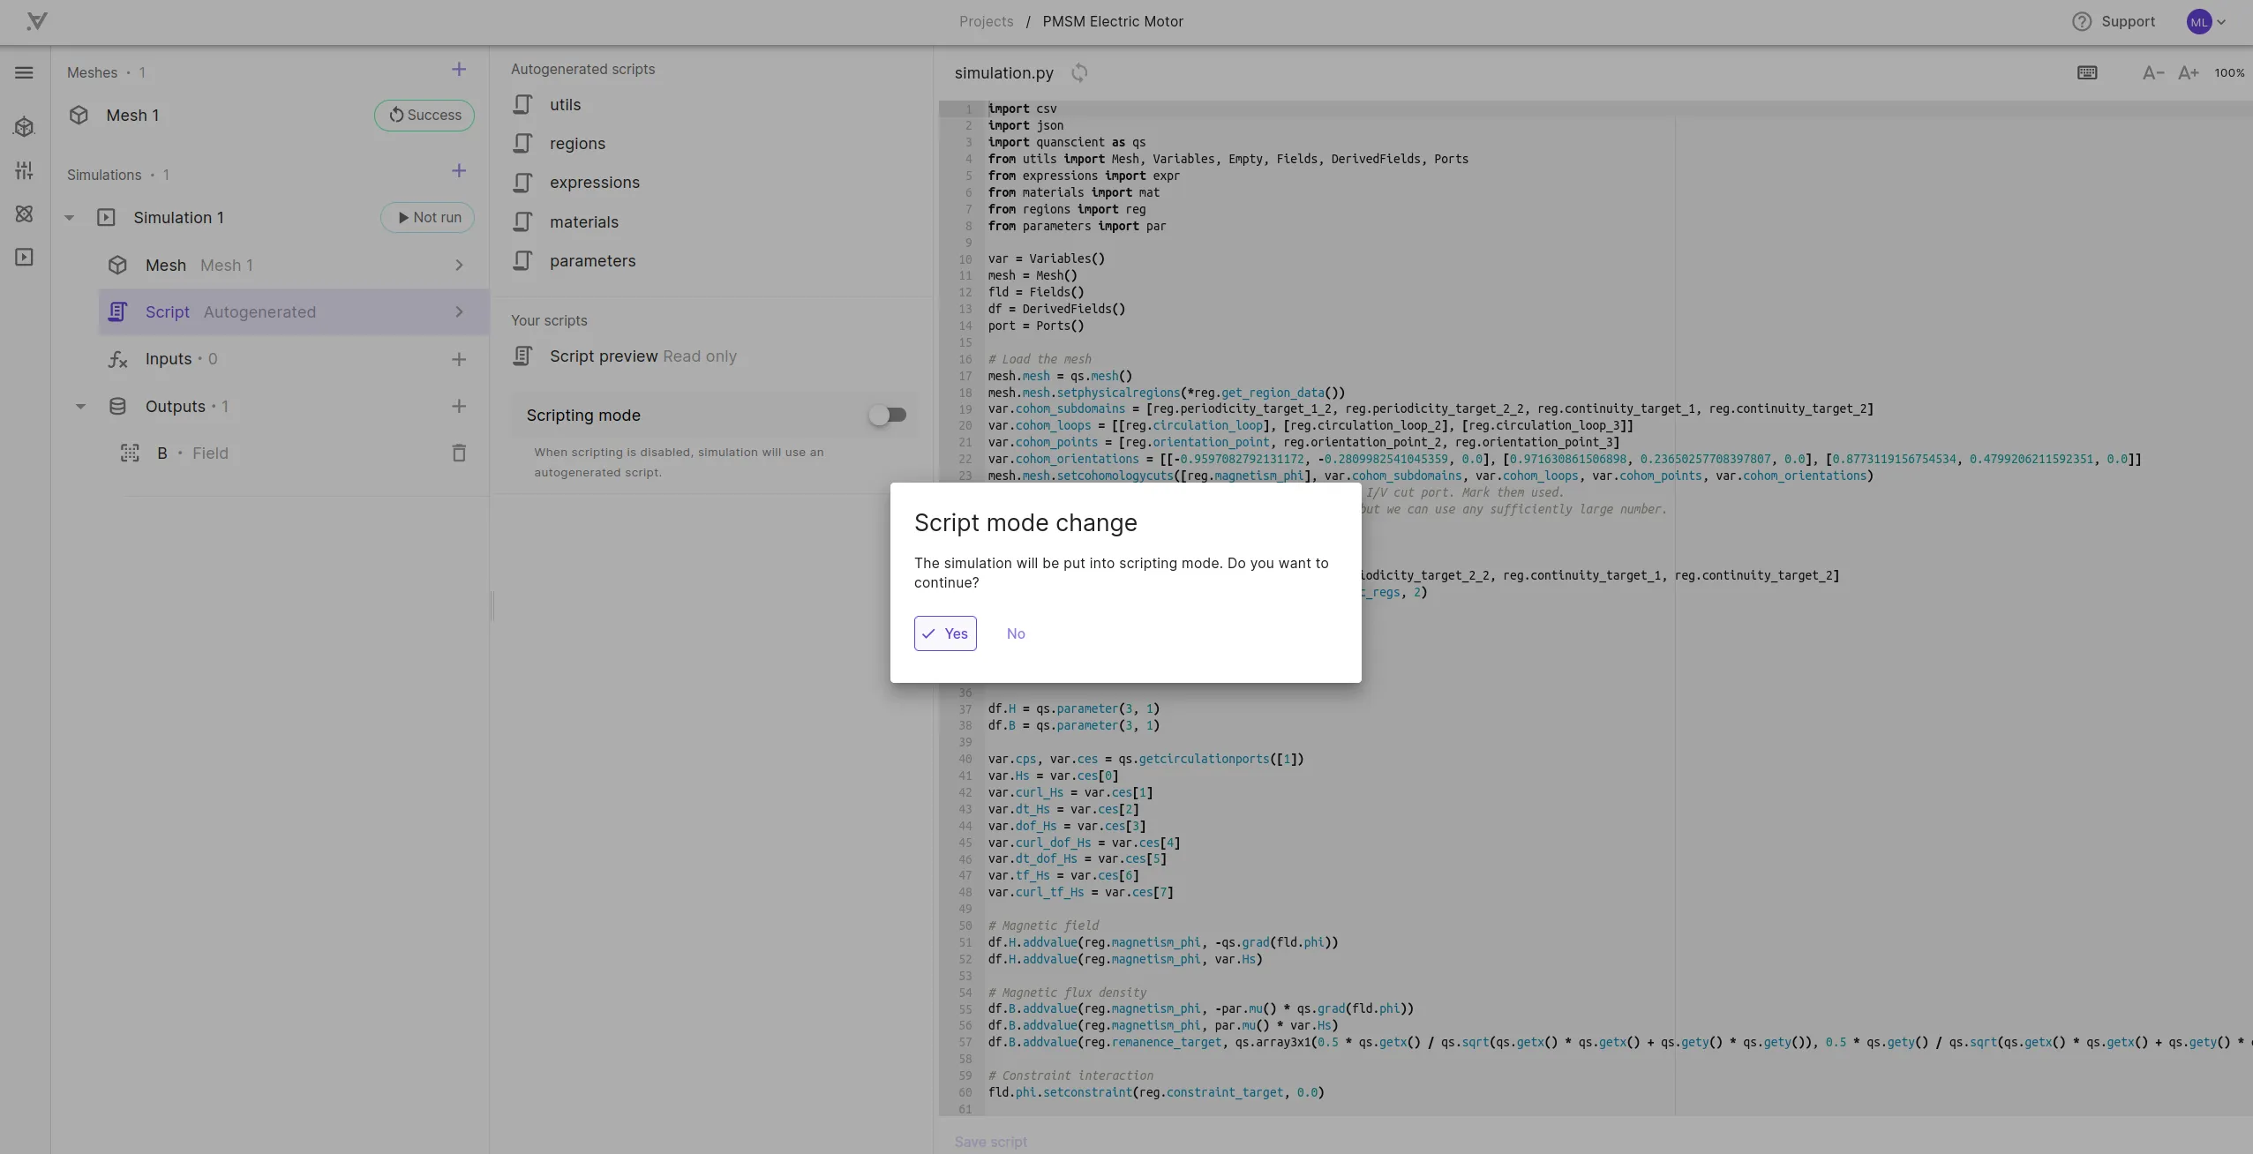Add a new simulation with plus
This screenshot has height=1154, width=2253.
coord(459,171)
